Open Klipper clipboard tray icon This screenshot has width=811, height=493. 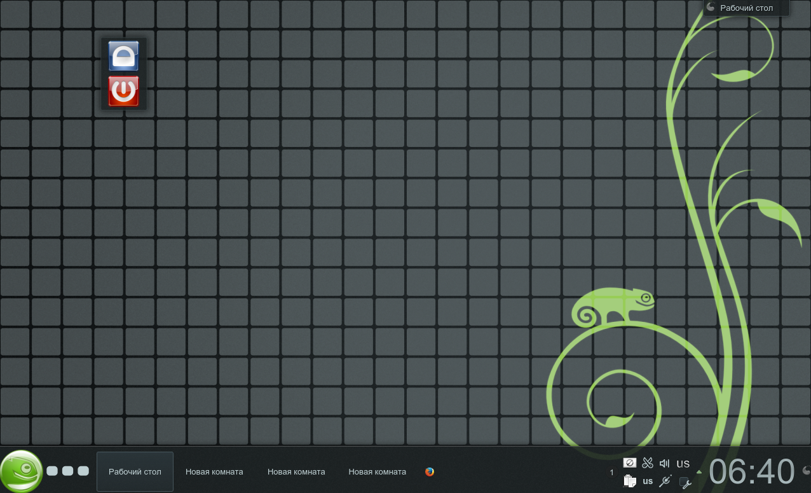(630, 481)
